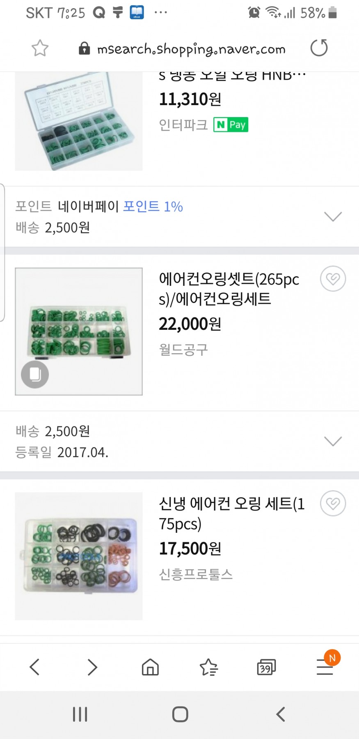The width and height of the screenshot is (359, 739).
Task: Open the tab switcher showing 39 tabs
Action: point(266,667)
